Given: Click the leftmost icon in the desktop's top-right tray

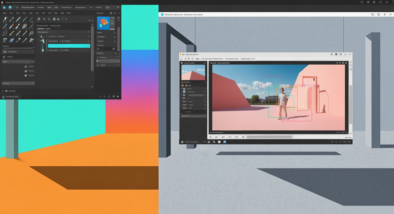Looking at the screenshot, I should click(362, 2).
